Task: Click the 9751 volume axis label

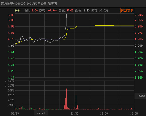Action: click(x=11, y=91)
